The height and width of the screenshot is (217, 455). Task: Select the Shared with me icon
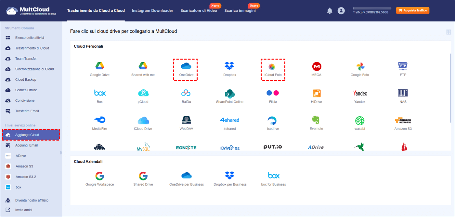143,66
